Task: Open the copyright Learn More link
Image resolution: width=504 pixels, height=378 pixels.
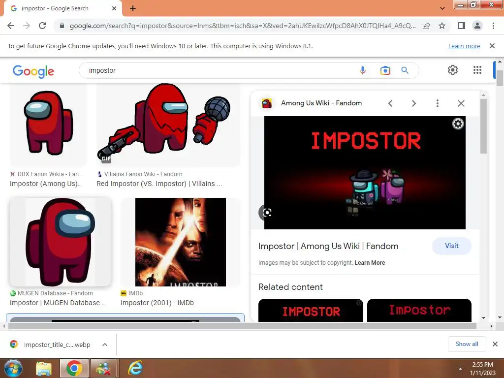Action: pyautogui.click(x=370, y=263)
